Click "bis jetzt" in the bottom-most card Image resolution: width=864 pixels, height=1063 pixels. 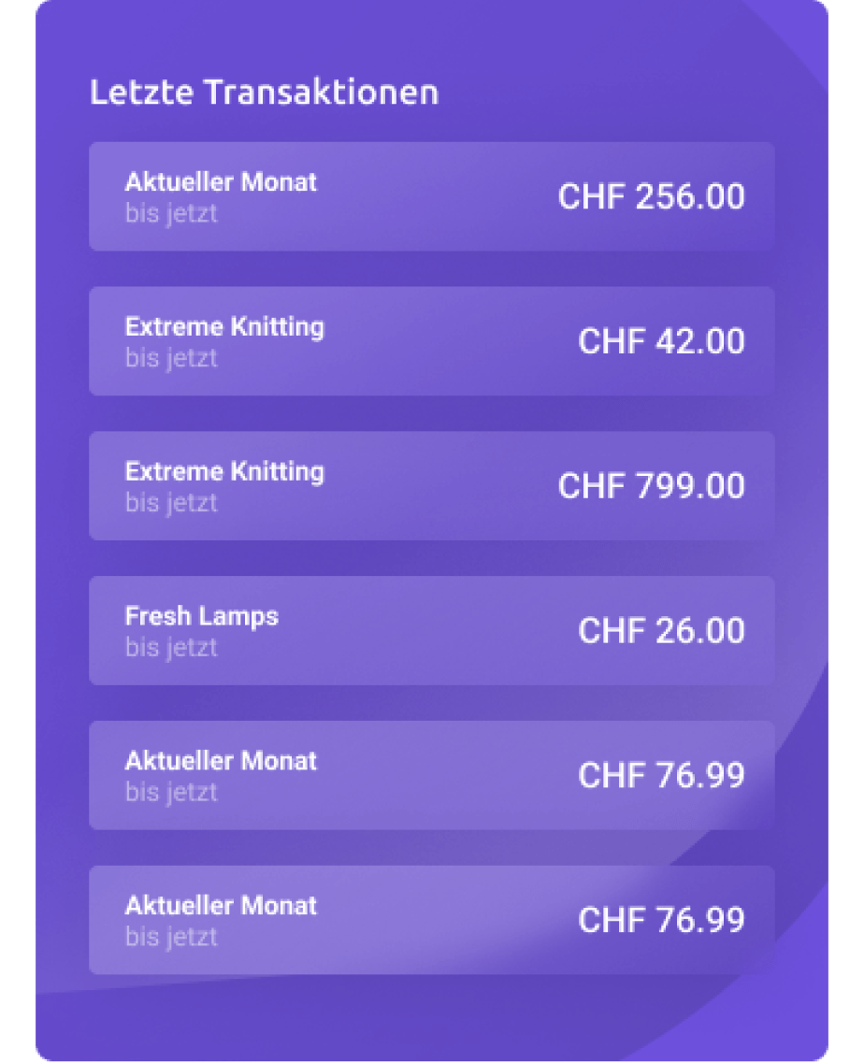(171, 937)
